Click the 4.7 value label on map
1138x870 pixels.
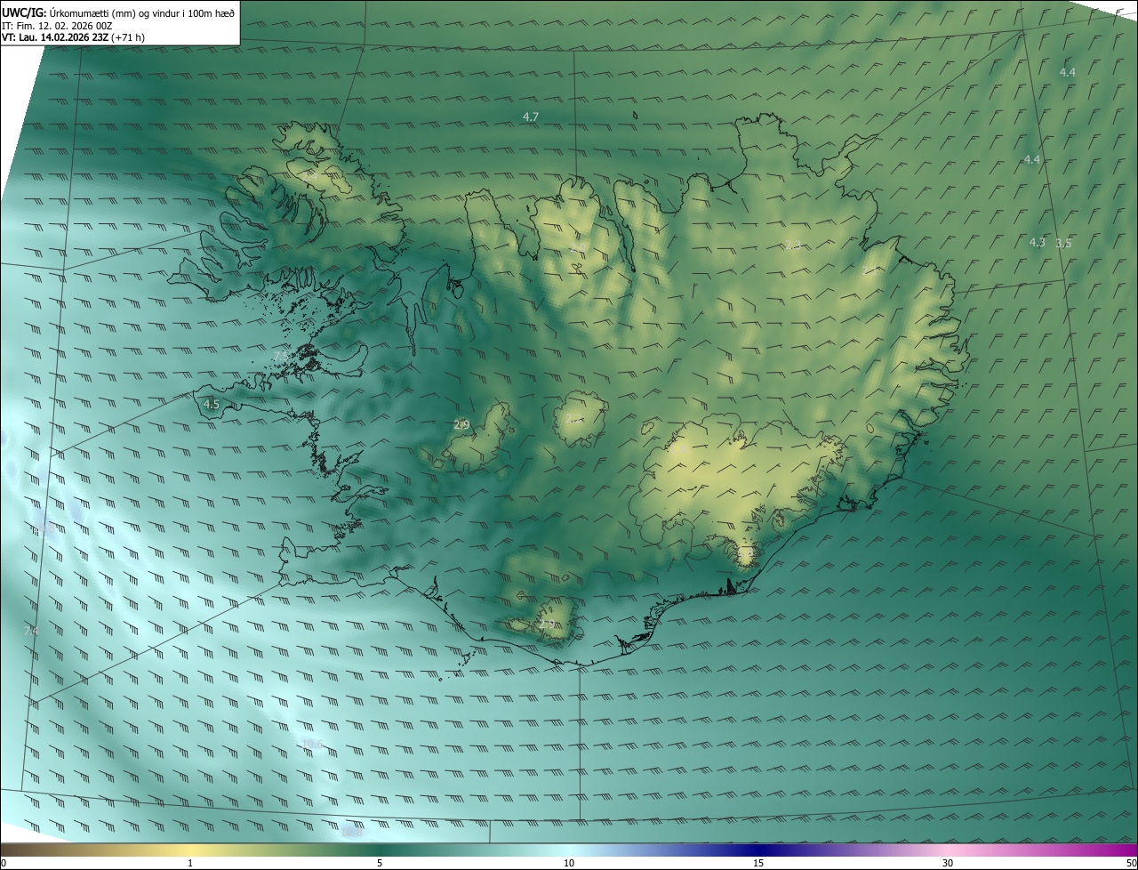pyautogui.click(x=531, y=117)
